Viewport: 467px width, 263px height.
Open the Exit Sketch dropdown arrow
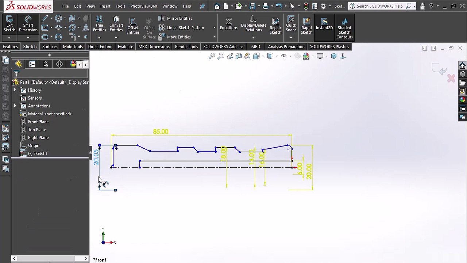(9, 38)
